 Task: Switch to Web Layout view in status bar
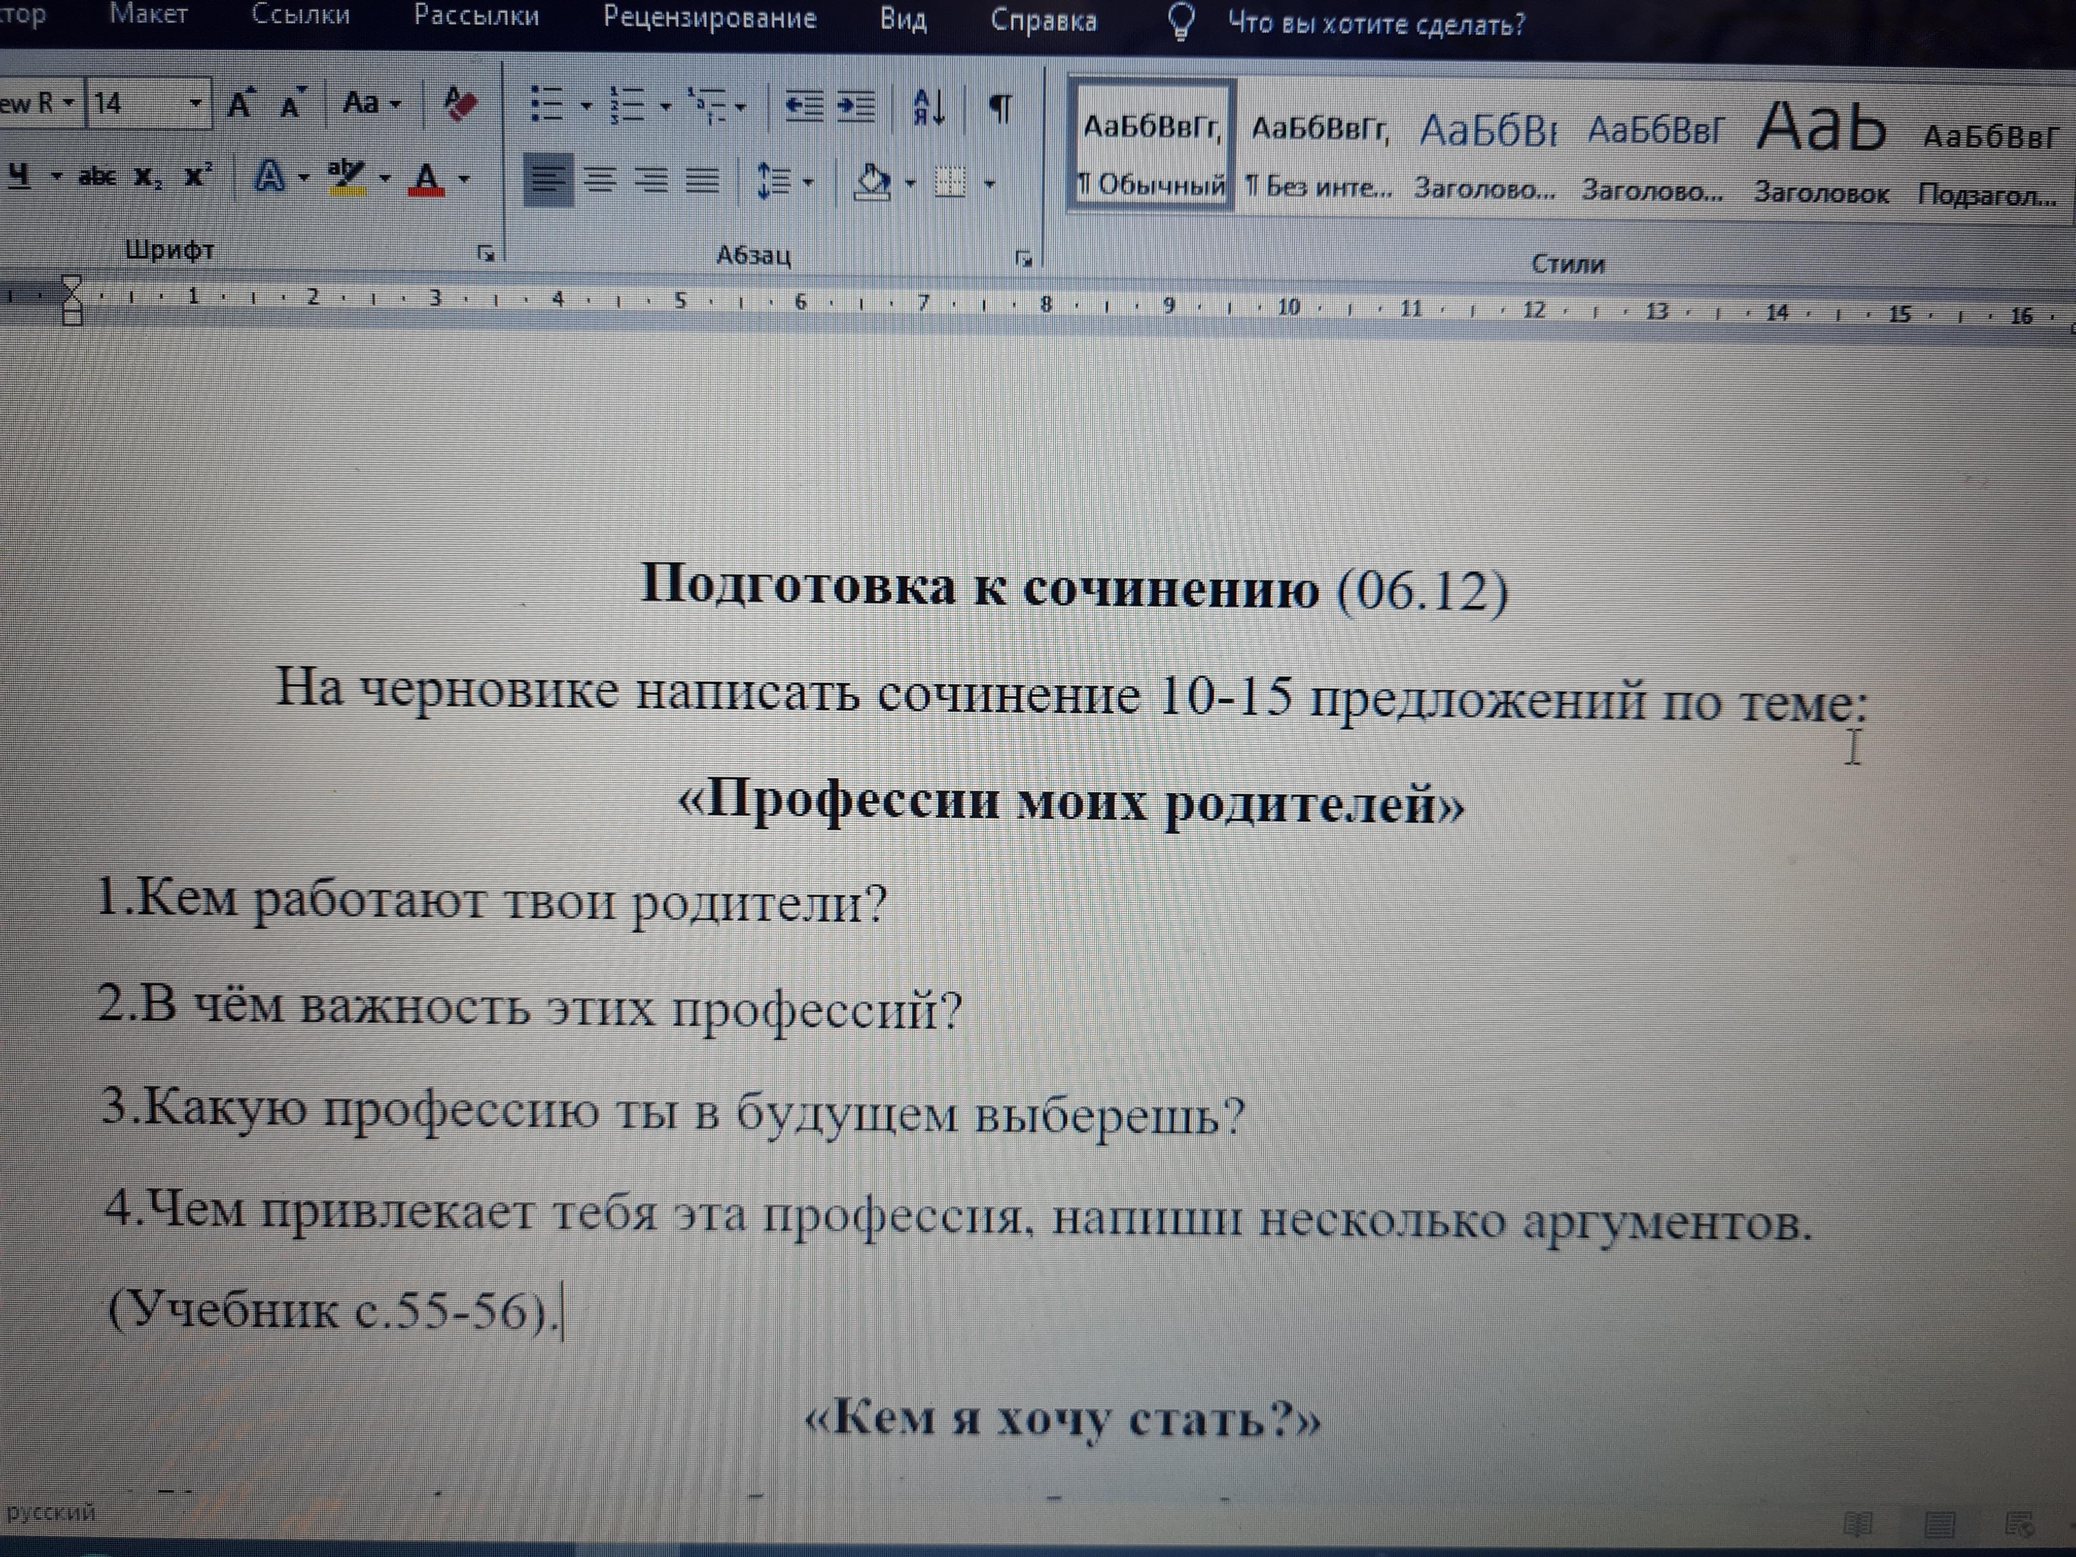coord(2019,1524)
